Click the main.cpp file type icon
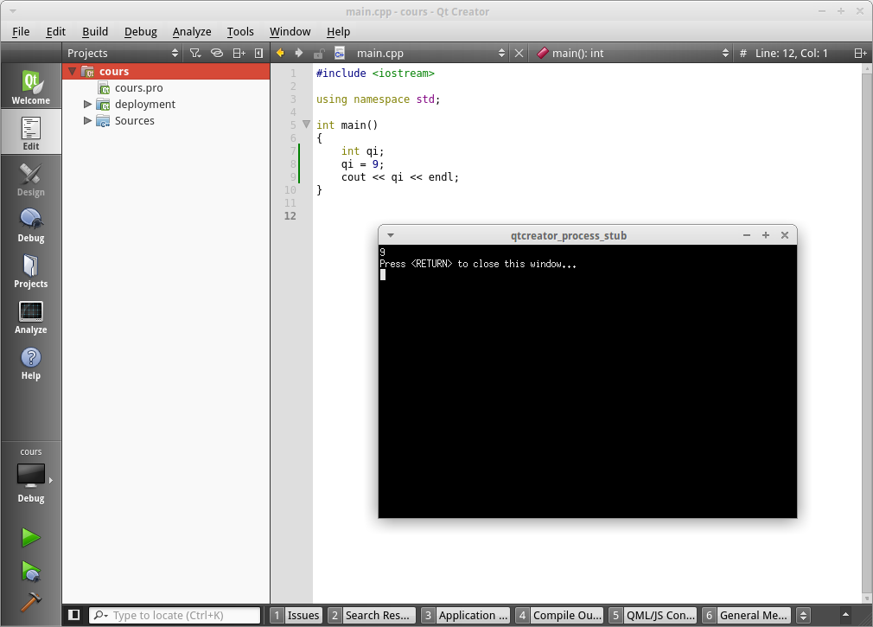Image resolution: width=873 pixels, height=627 pixels. 339,53
